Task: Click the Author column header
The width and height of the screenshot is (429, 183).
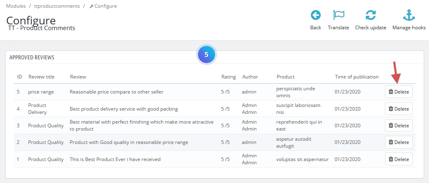Action: coord(250,77)
